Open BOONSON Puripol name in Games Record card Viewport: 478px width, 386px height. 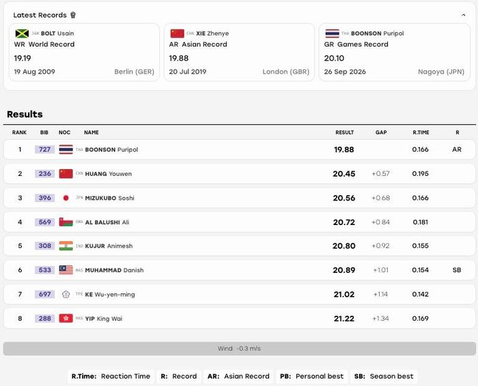(x=378, y=33)
